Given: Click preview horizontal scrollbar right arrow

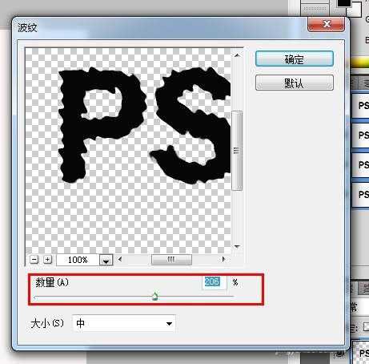Looking at the screenshot, I should coord(223,259).
